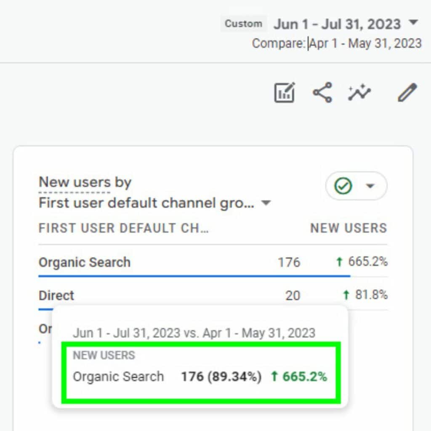The image size is (431, 431).
Task: Open the Insights sparkline icon
Action: click(359, 93)
